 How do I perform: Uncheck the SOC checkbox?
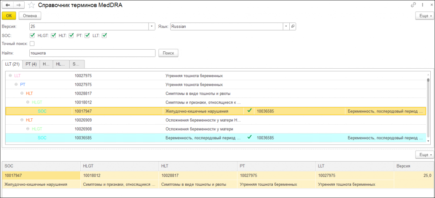click(x=32, y=35)
